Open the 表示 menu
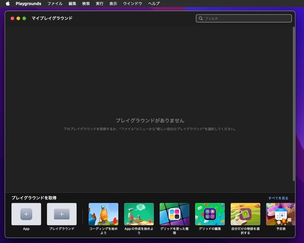Screen dimensions: 304x243 pyautogui.click(x=113, y=3)
